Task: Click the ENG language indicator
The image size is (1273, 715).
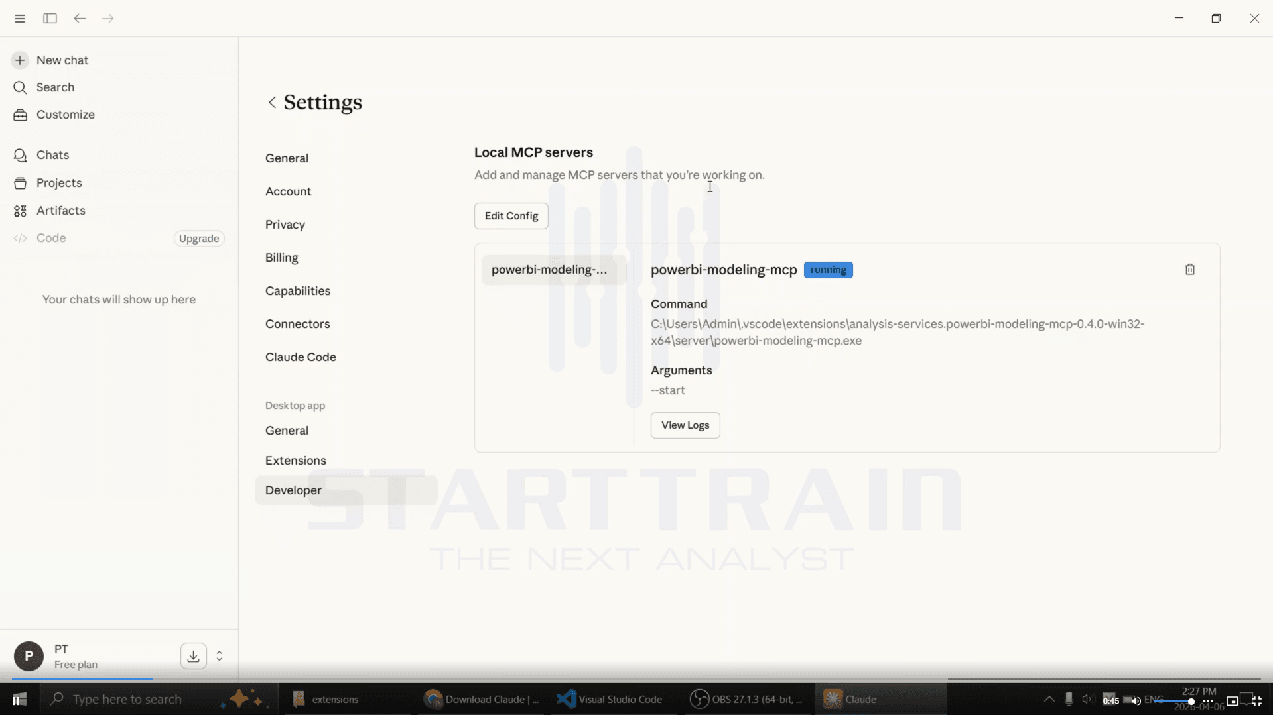Action: [x=1153, y=699]
